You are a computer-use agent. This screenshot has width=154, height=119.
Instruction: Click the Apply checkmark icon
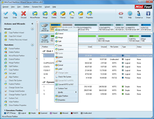pyautogui.click(x=6, y=14)
